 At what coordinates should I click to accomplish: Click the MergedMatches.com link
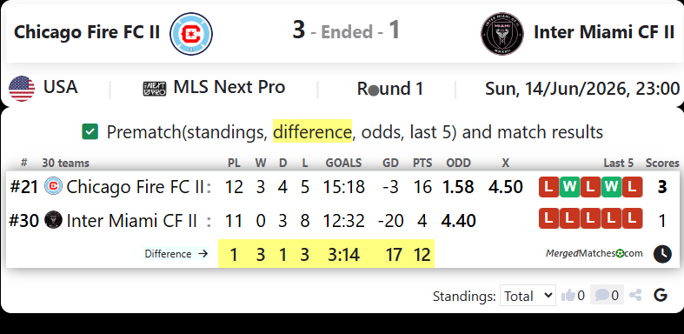click(594, 253)
